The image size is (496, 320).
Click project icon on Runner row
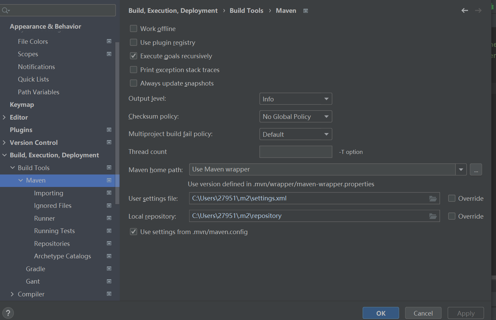109,218
